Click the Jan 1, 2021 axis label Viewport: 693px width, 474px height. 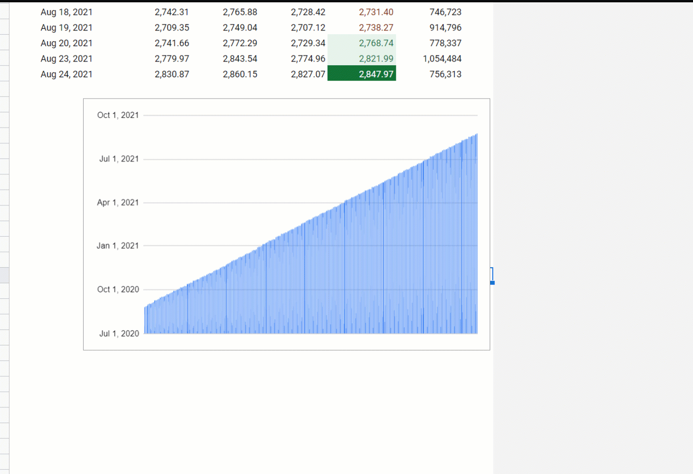(117, 246)
